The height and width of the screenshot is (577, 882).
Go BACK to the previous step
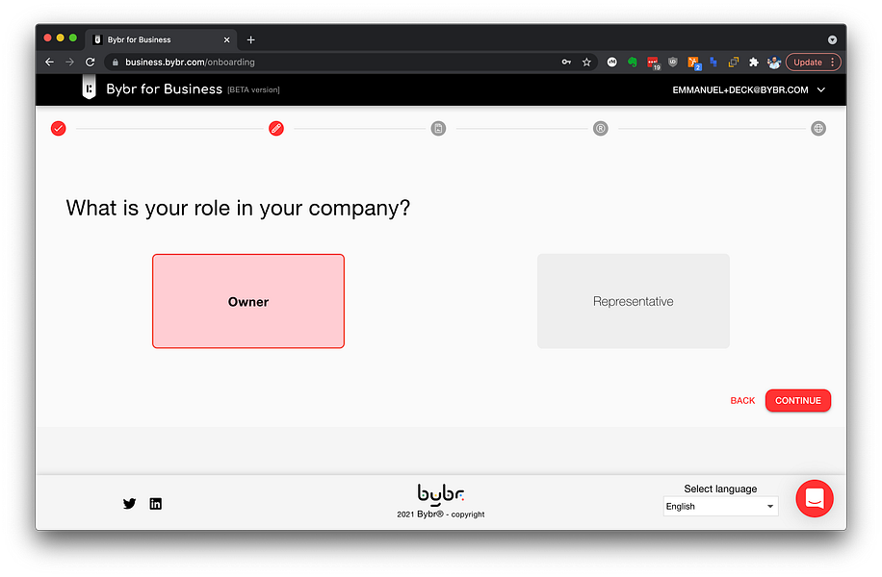[x=742, y=400]
